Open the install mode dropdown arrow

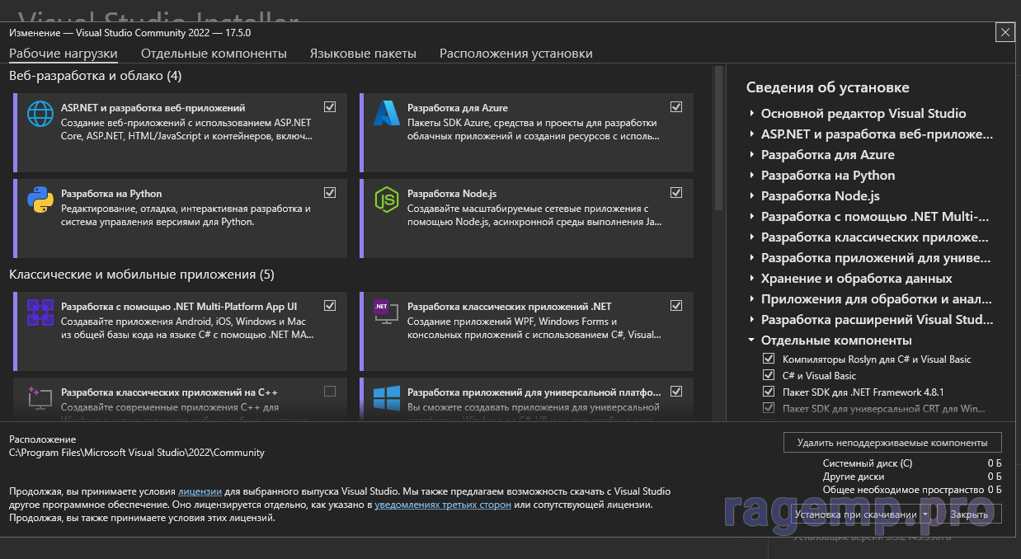click(x=925, y=514)
